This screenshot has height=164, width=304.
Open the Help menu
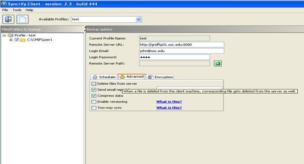(x=29, y=10)
